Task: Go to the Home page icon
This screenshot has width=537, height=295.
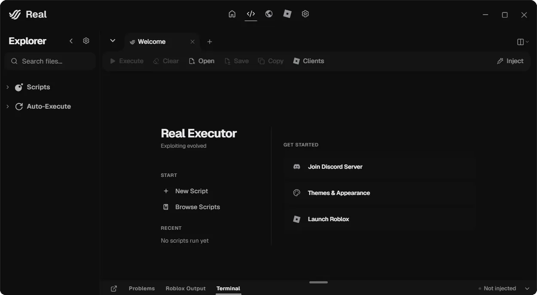Action: tap(232, 14)
